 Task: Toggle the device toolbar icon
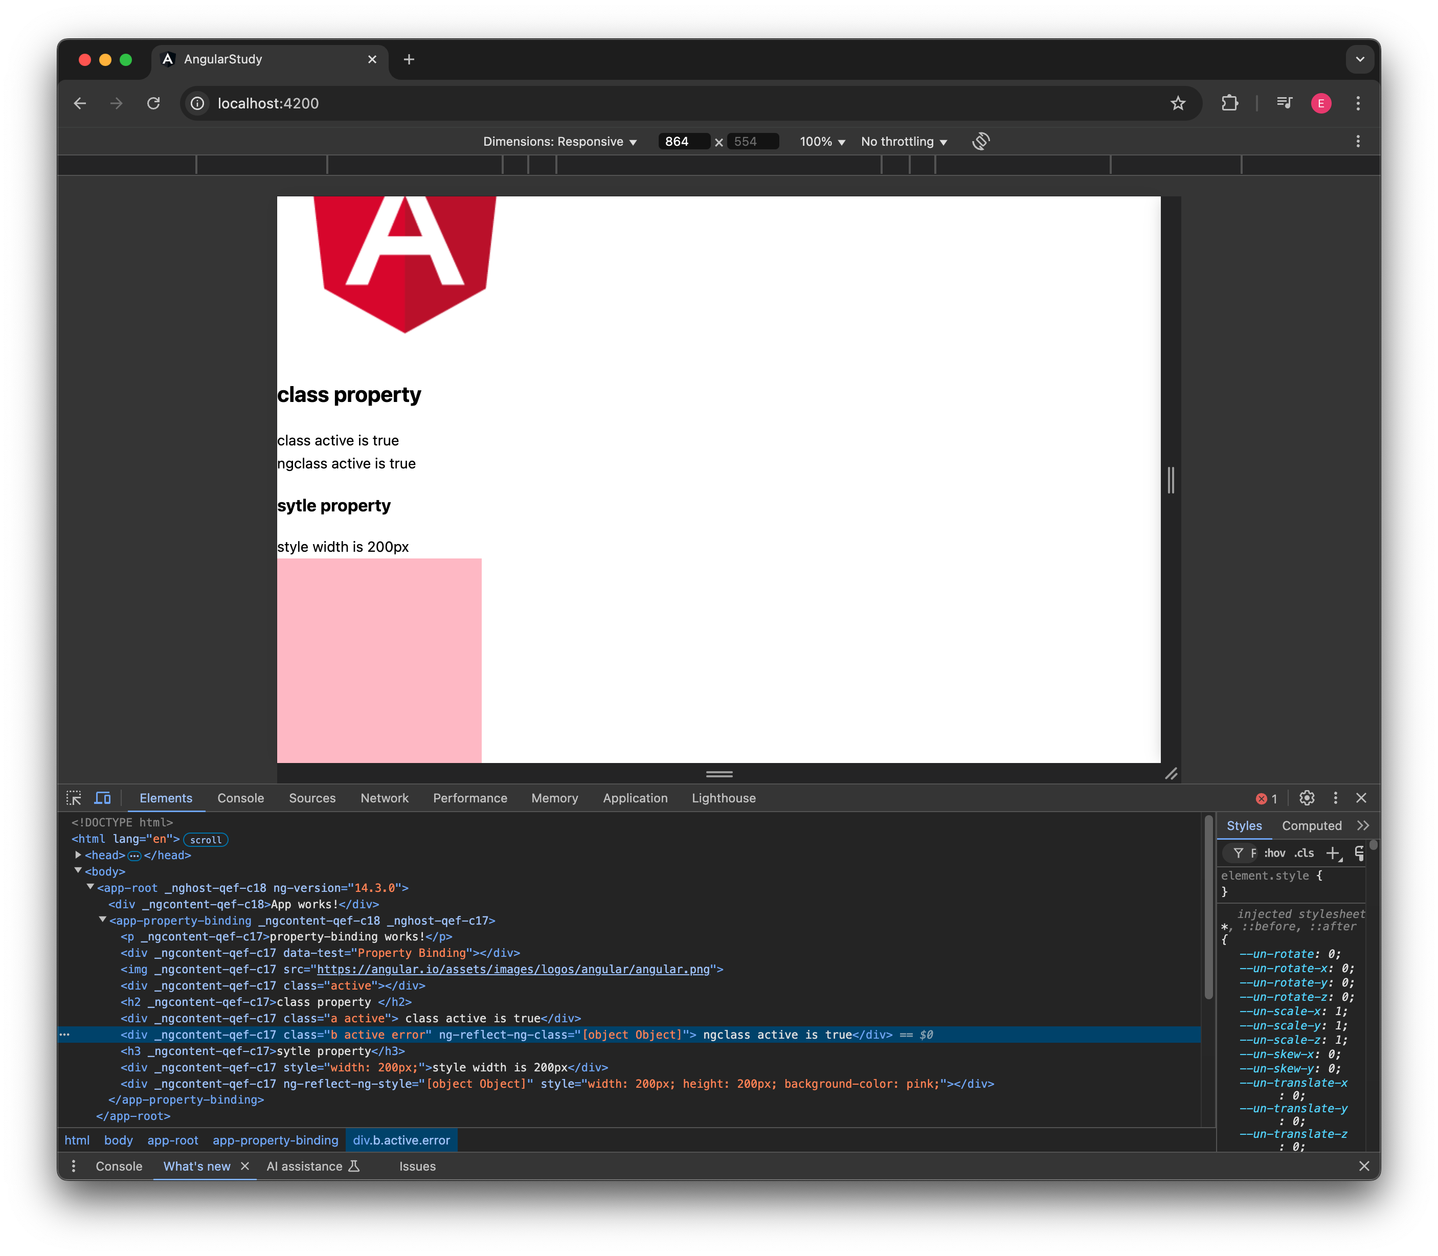(102, 798)
